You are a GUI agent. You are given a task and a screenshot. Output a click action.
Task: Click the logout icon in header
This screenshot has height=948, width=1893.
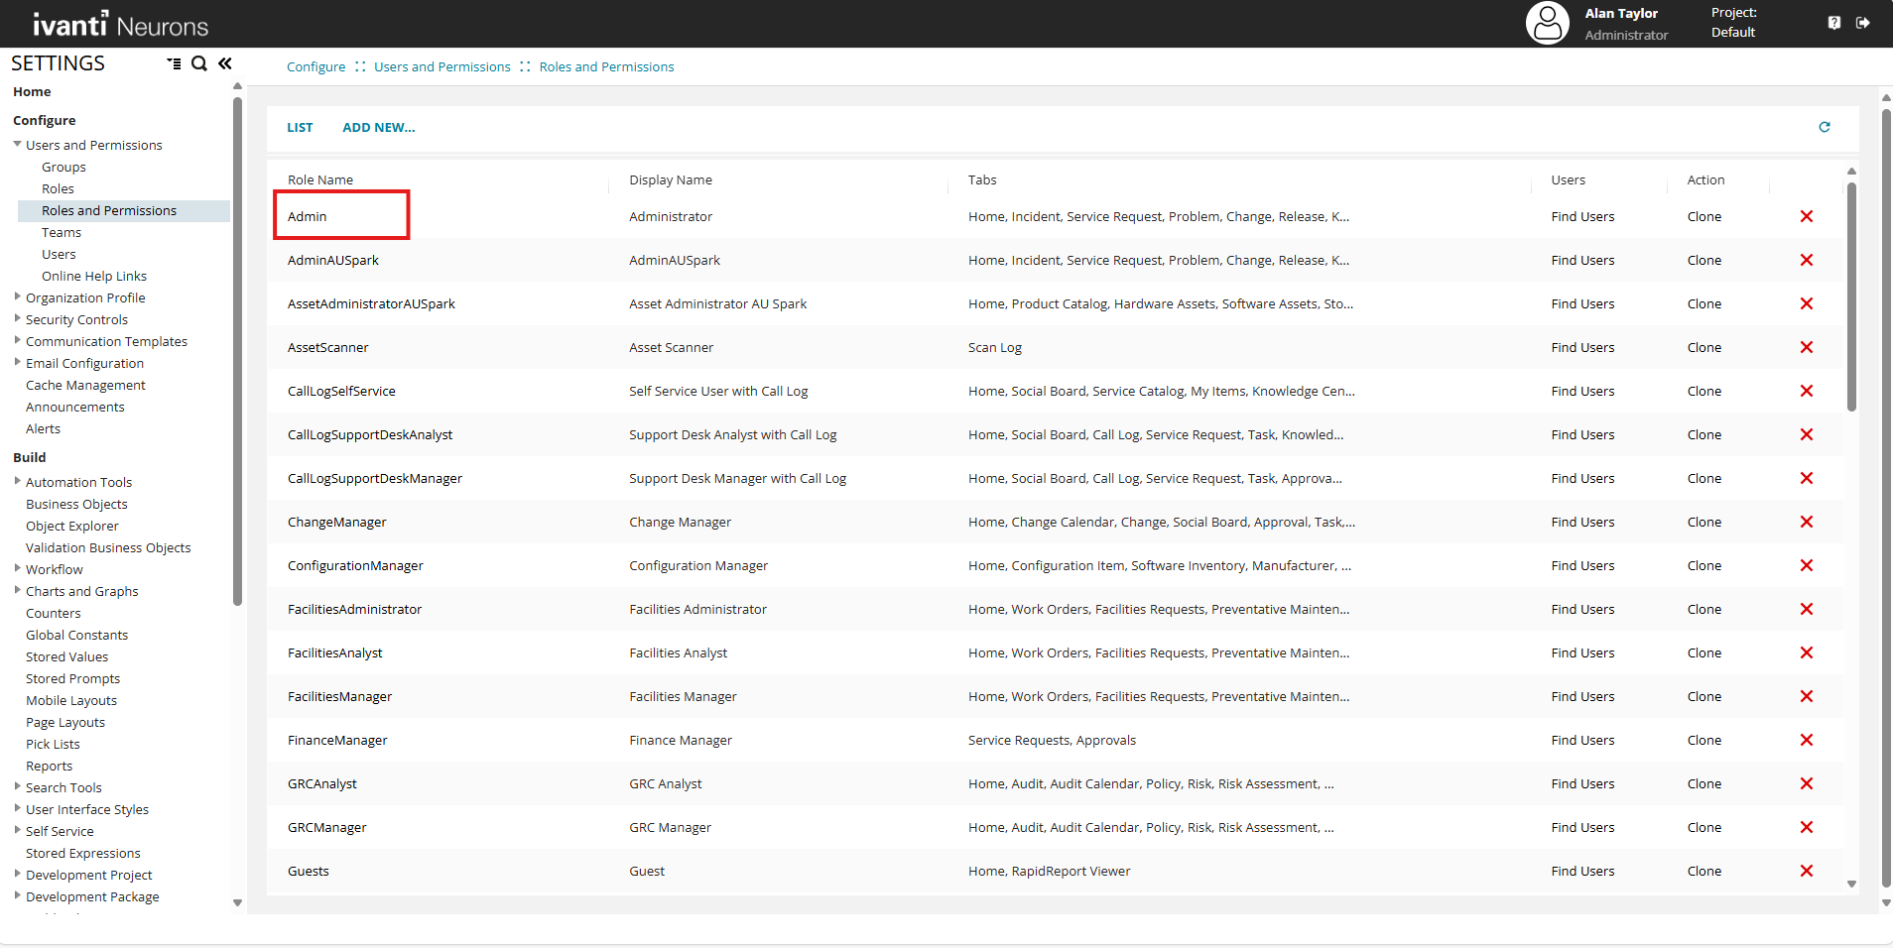pyautogui.click(x=1862, y=23)
